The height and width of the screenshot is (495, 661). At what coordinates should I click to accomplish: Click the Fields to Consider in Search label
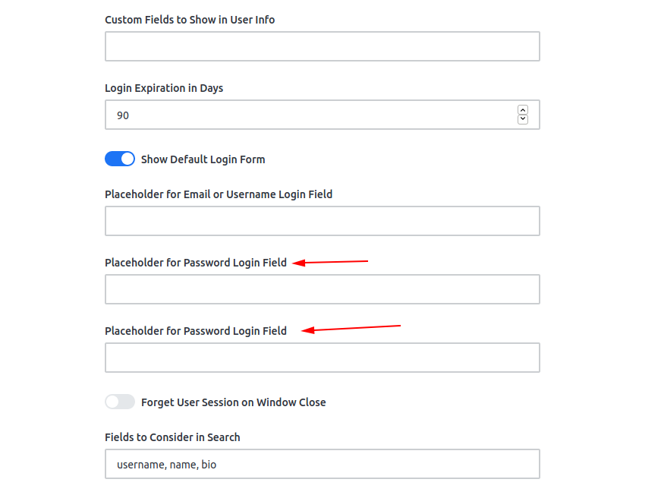click(172, 437)
